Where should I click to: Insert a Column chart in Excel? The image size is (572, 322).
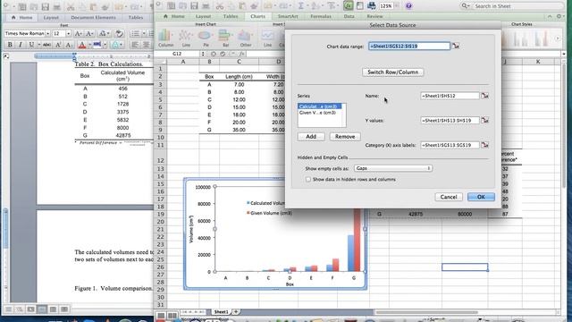[165, 38]
